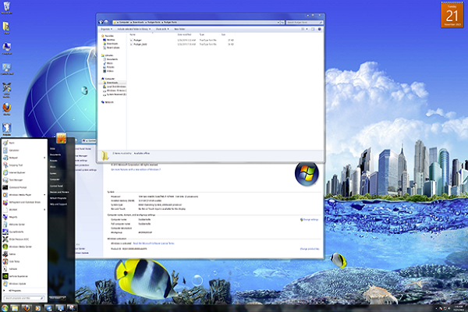Screen dimensions: 468x312
Task: Click the Explorer help icon
Action: coord(319,30)
